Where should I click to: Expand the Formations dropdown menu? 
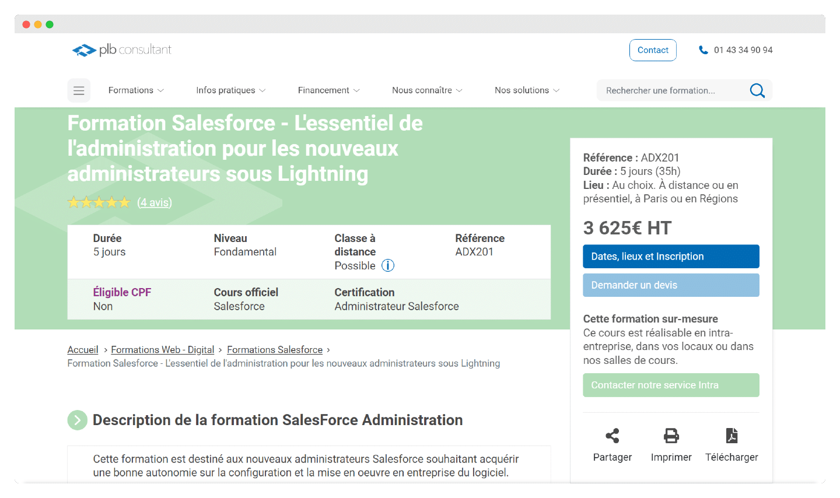click(x=136, y=90)
